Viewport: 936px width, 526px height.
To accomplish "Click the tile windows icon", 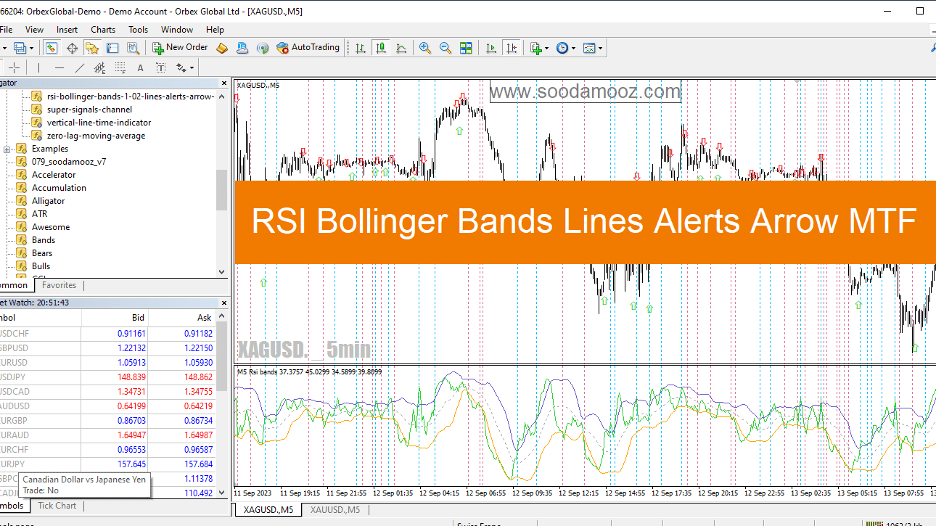I will pos(466,48).
